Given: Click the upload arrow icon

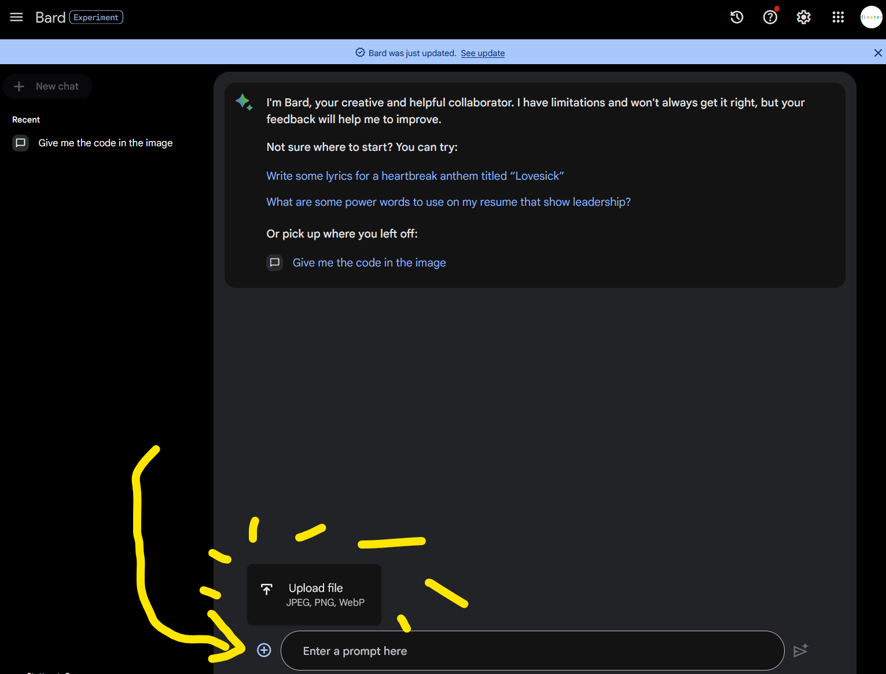Looking at the screenshot, I should tap(266, 589).
